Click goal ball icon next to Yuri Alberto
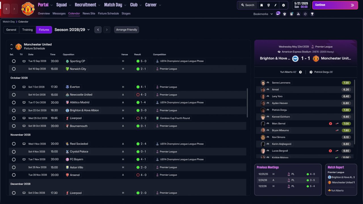Image resolution: width=363 pixels, height=204 pixels. click(300, 72)
